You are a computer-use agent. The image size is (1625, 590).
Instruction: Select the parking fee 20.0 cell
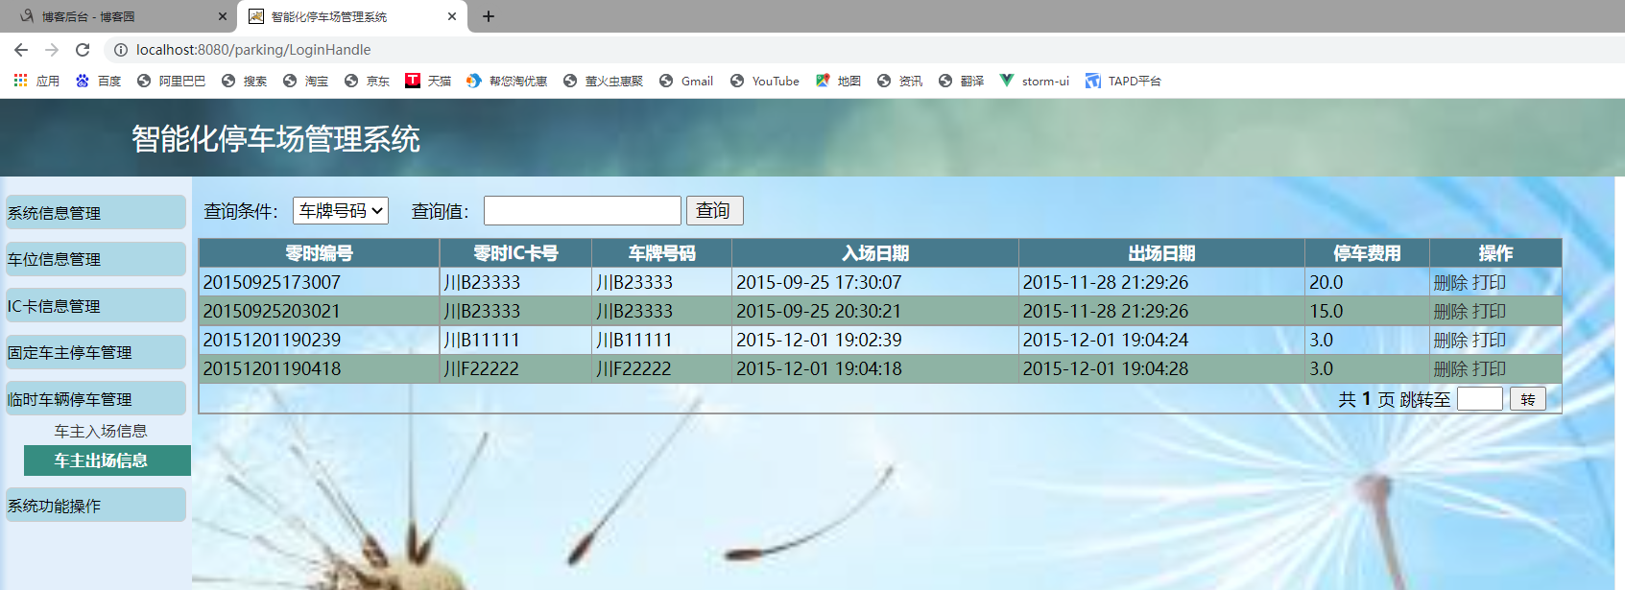pyautogui.click(x=1367, y=282)
